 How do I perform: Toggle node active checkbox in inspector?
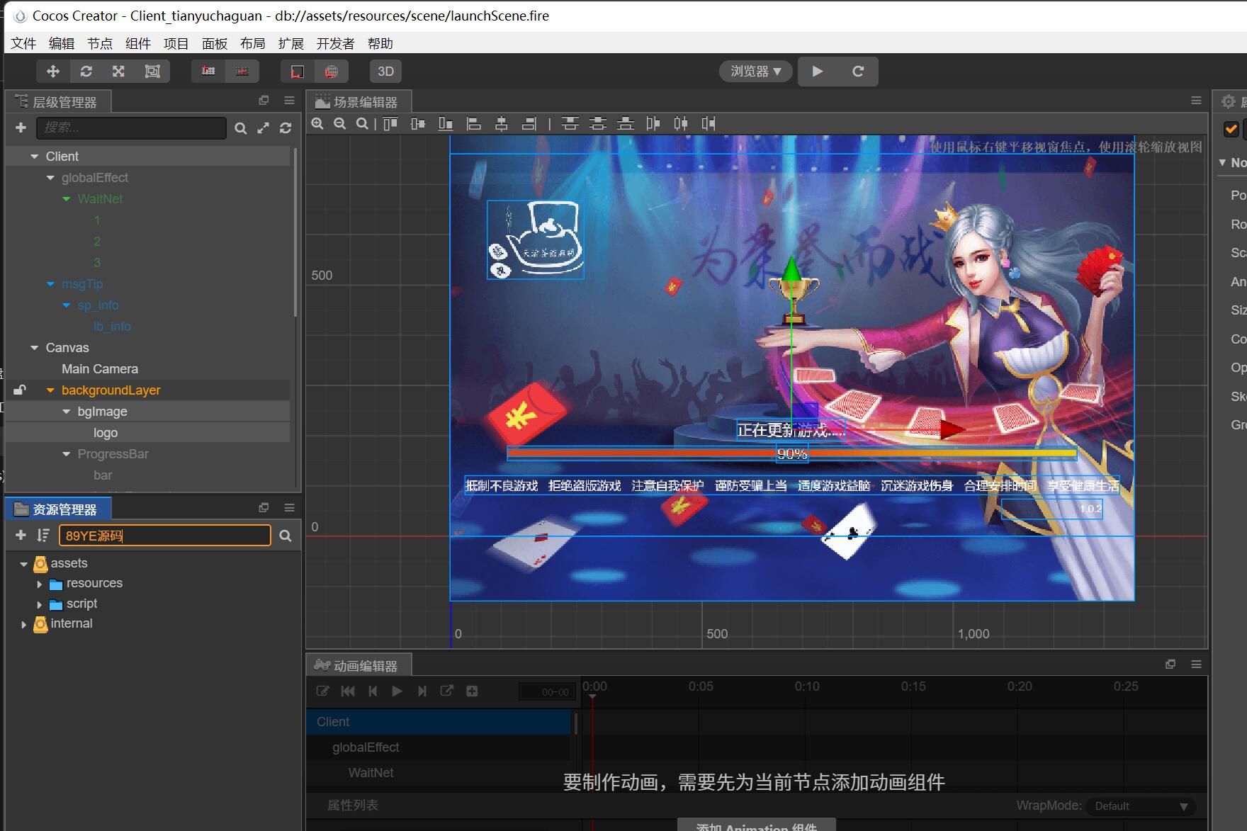[x=1231, y=129]
